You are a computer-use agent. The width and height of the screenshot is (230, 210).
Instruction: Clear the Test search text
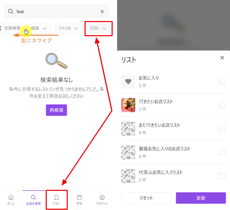point(102,12)
